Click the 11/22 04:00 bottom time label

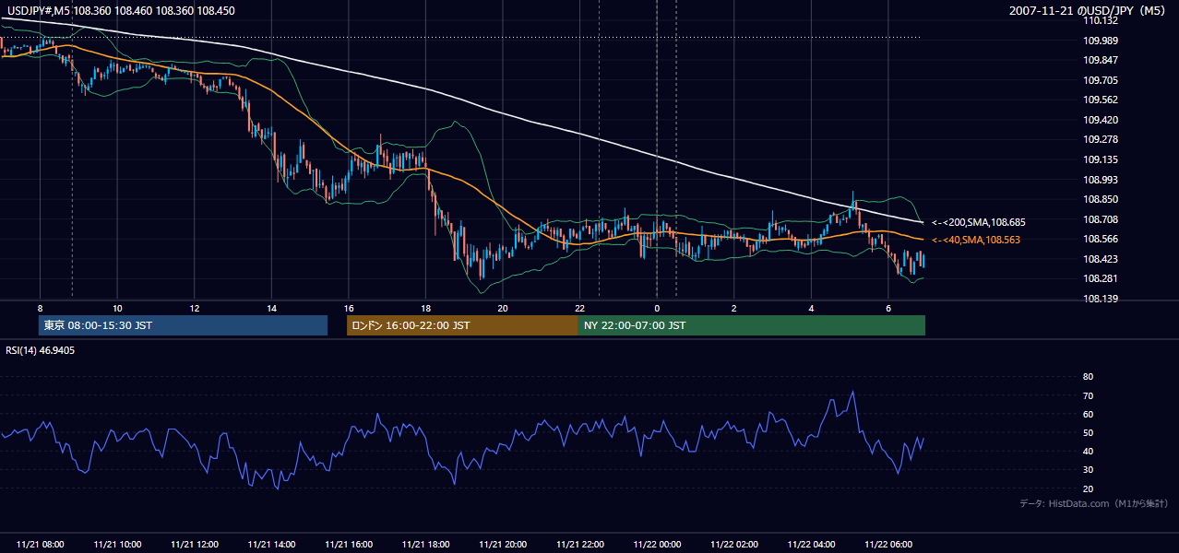point(812,545)
